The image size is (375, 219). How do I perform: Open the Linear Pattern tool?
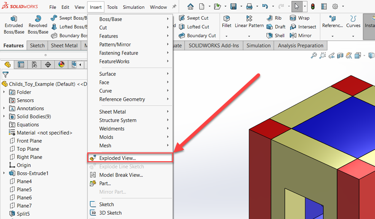tap(249, 21)
